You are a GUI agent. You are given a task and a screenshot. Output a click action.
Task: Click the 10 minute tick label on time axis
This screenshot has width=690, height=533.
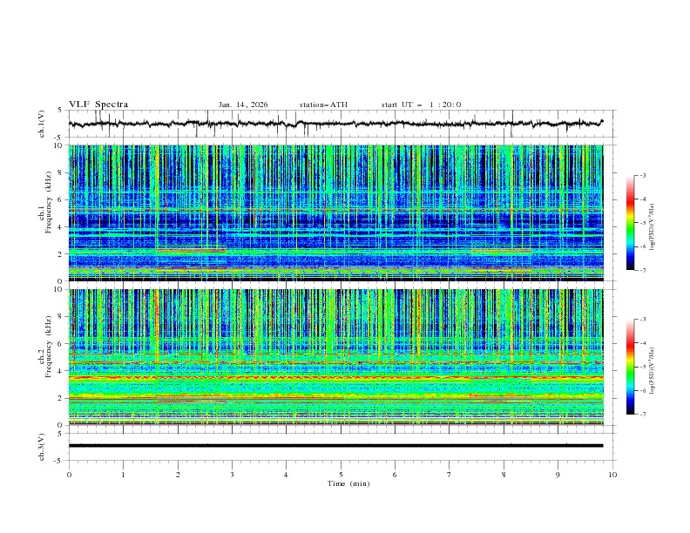[612, 474]
